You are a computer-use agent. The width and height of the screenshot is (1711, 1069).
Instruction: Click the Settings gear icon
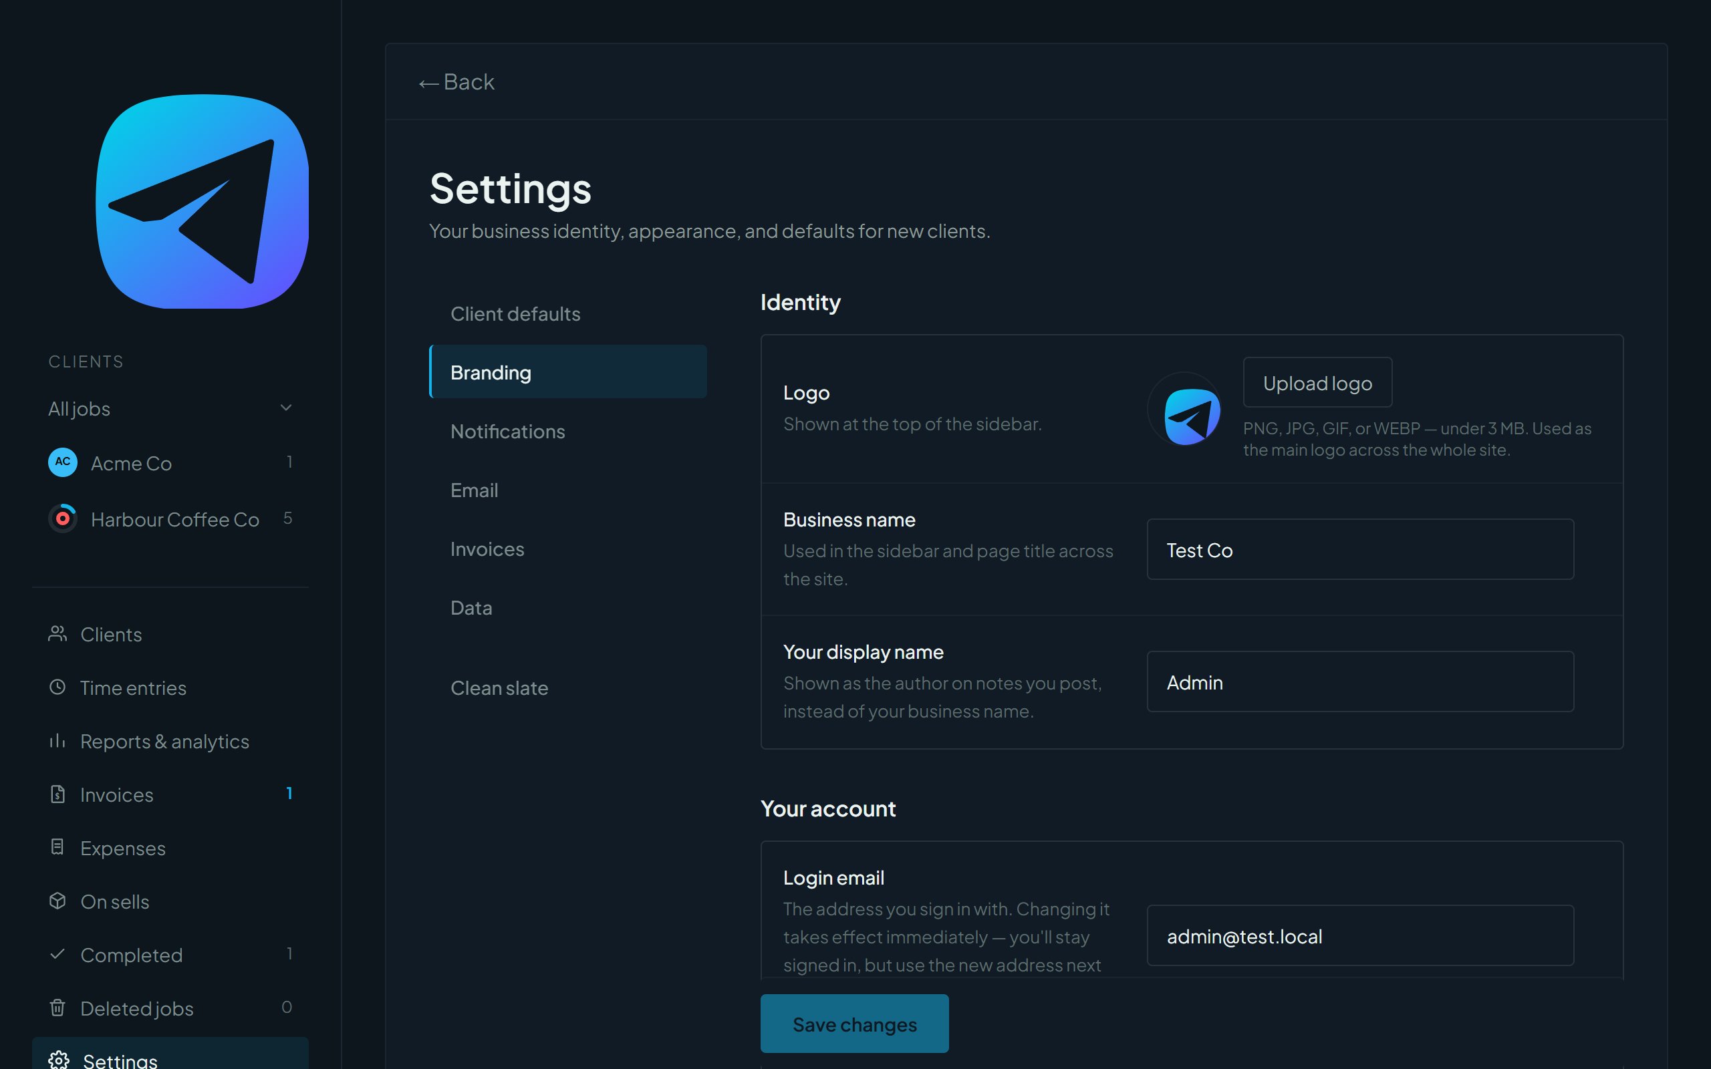[x=59, y=1060]
